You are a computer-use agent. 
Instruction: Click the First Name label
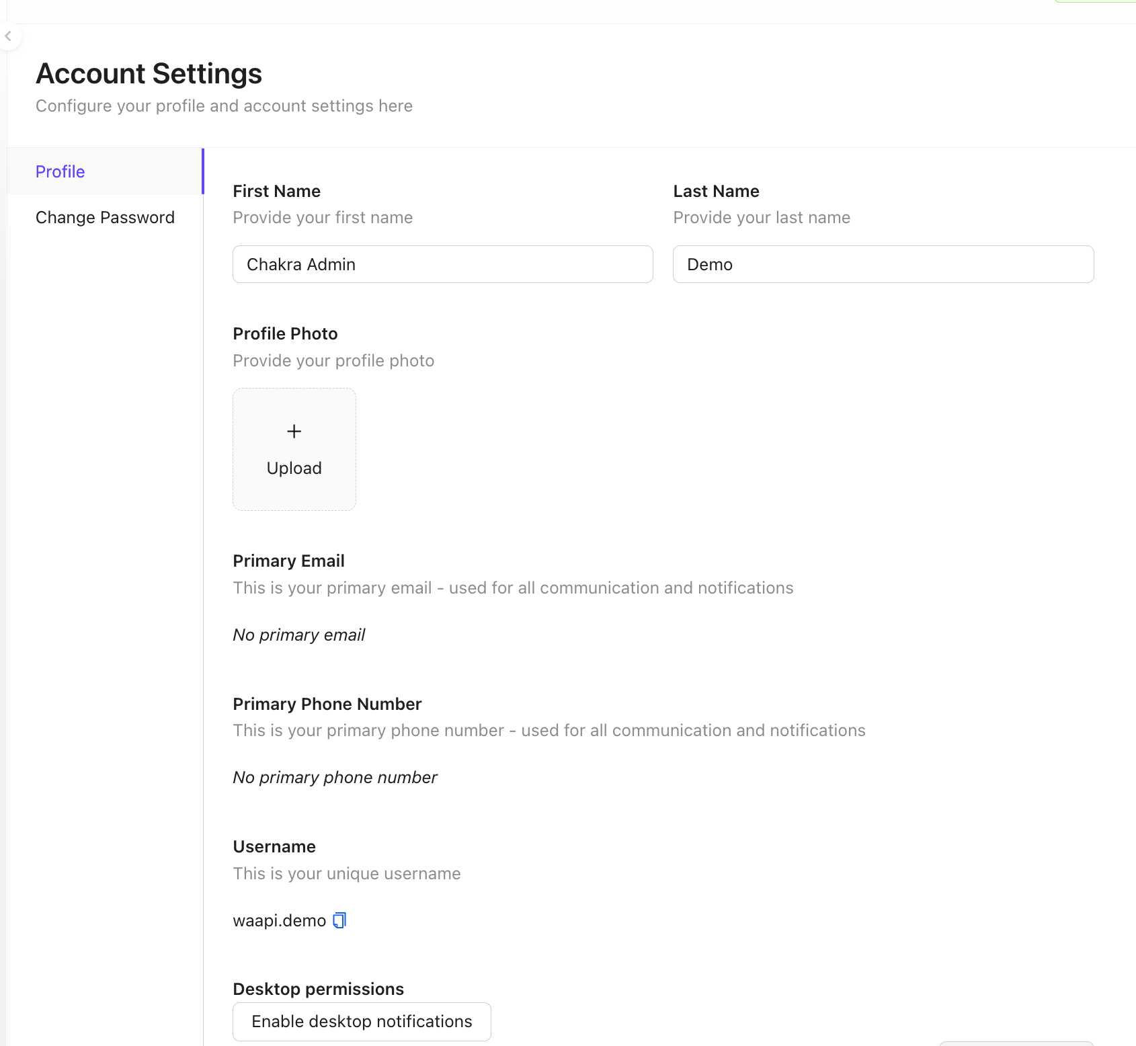[x=276, y=192]
